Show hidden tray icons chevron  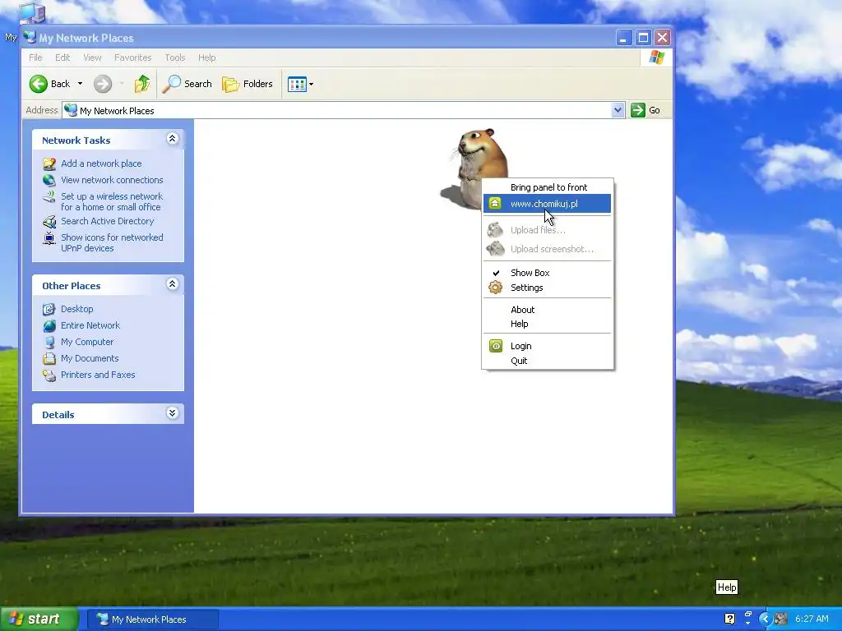click(765, 619)
